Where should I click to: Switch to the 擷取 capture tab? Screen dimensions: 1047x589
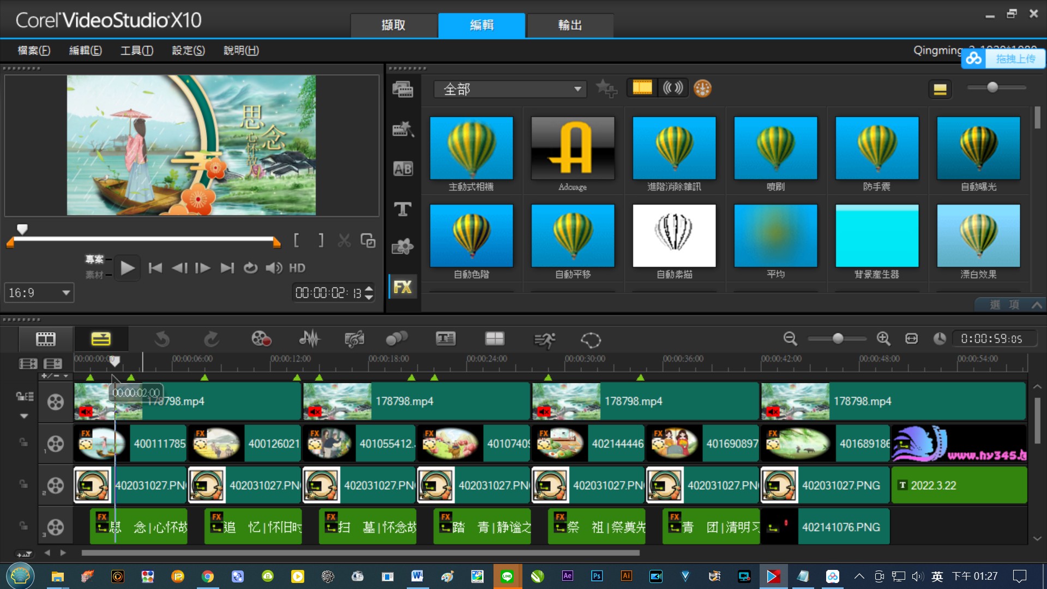(393, 25)
